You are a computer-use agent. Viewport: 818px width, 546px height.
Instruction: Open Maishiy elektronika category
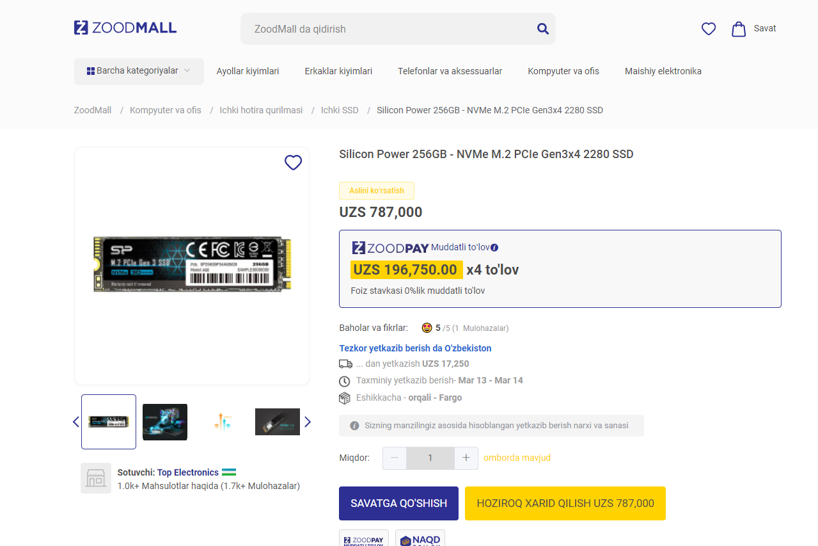pyautogui.click(x=663, y=71)
